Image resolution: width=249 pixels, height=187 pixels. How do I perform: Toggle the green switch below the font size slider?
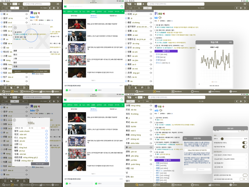pyautogui.click(x=244, y=143)
